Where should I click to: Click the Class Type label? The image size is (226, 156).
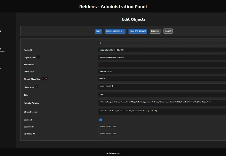pyautogui.click(x=29, y=71)
